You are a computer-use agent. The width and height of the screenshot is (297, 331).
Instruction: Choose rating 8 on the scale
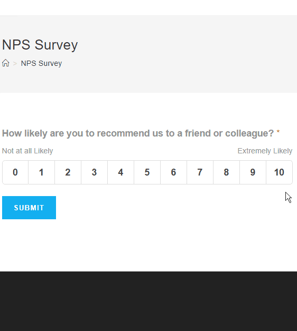coord(227,172)
